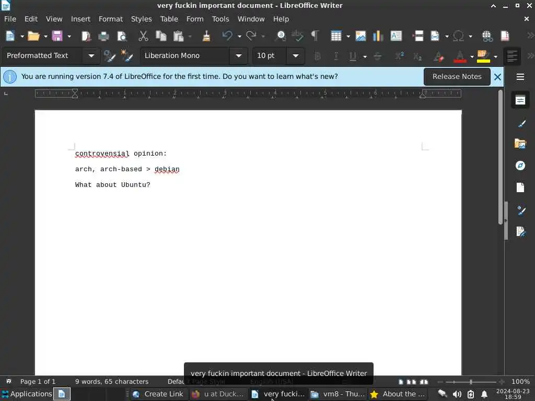
Task: Switch to vm8 Thunar taskbar window
Action: point(338,394)
